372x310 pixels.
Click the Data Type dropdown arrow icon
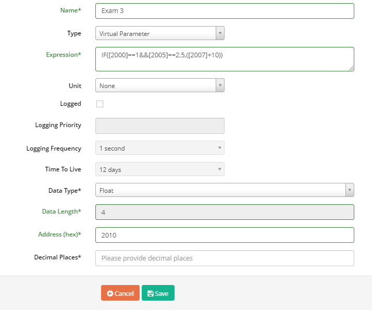coord(350,190)
